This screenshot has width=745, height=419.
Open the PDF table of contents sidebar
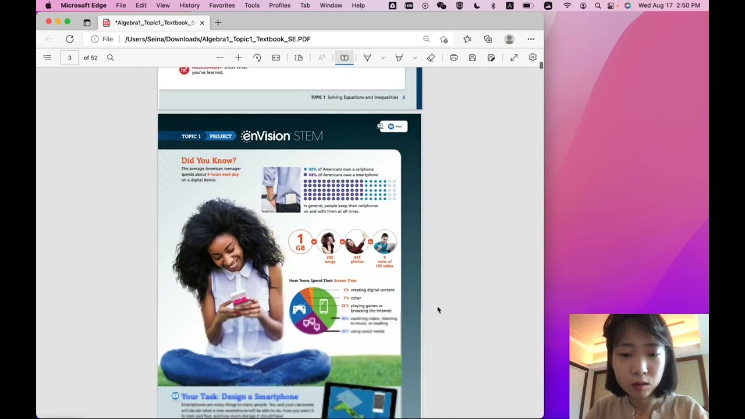[x=47, y=58]
